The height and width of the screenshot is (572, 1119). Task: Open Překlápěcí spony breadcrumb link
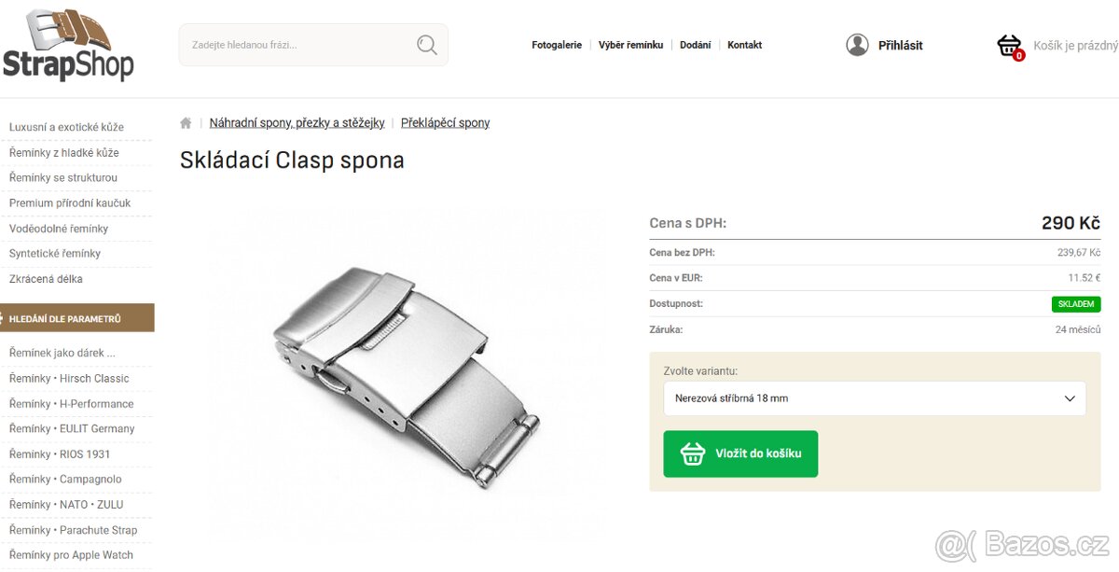pyautogui.click(x=445, y=123)
